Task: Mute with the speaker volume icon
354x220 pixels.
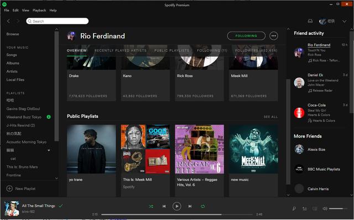Action: pyautogui.click(x=325, y=209)
